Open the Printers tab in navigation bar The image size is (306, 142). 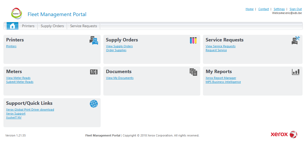(28, 26)
